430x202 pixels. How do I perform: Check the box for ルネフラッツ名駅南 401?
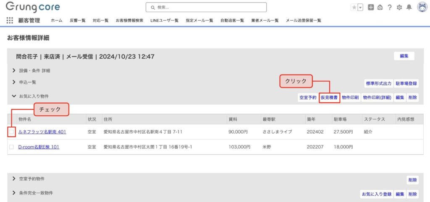tap(11, 132)
